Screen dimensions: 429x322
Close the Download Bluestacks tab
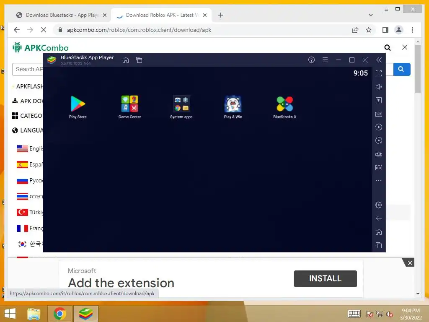click(104, 15)
